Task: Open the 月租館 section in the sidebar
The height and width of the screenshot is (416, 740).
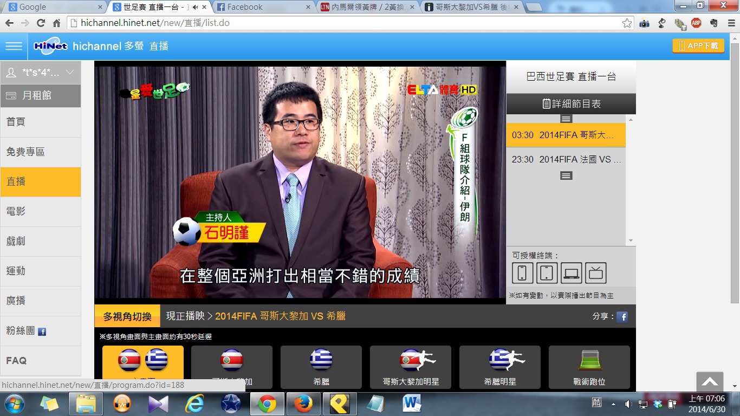Action: [41, 96]
